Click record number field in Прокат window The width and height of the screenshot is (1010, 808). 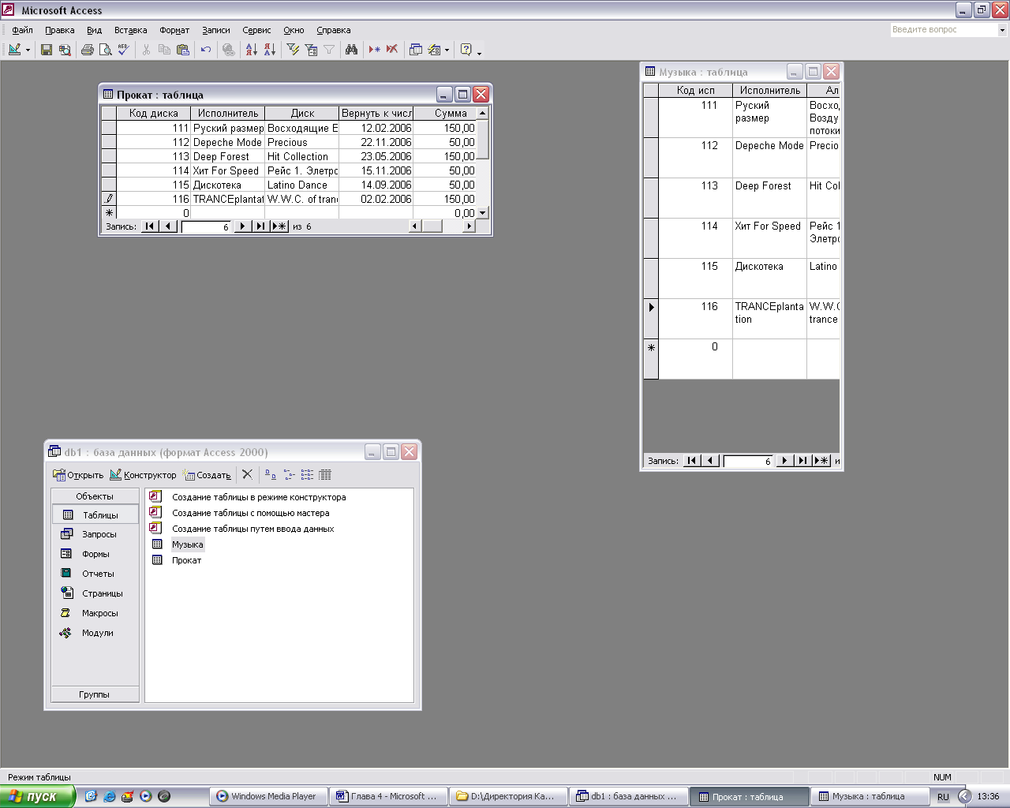coord(206,226)
